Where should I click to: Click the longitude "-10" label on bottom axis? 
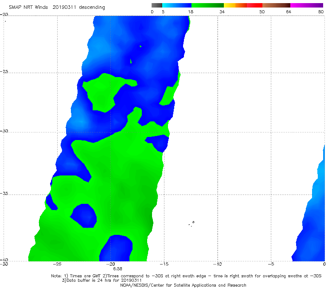(217, 264)
